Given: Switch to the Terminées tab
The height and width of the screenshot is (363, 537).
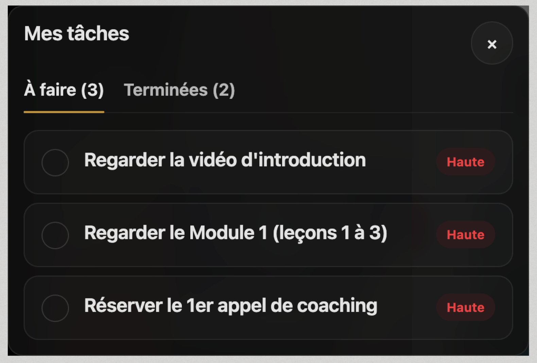Looking at the screenshot, I should pyautogui.click(x=179, y=90).
